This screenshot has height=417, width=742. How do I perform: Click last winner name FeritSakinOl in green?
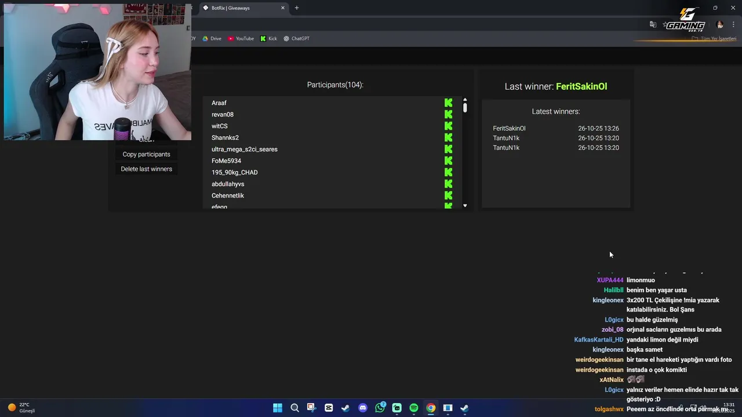(581, 86)
